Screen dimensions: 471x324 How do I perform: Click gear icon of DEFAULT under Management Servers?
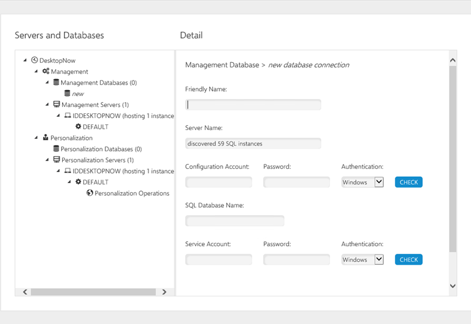78,127
